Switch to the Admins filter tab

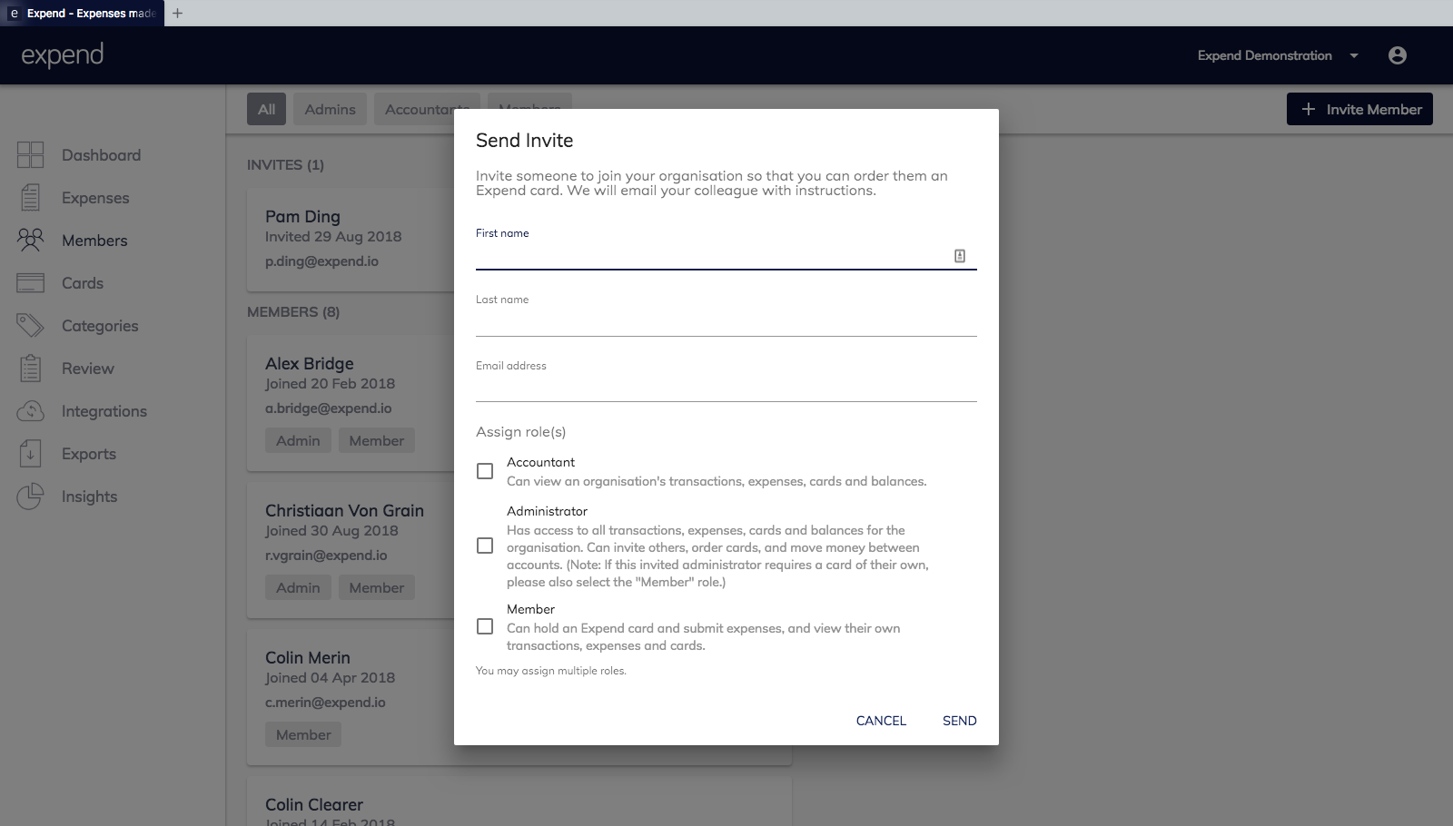click(331, 109)
